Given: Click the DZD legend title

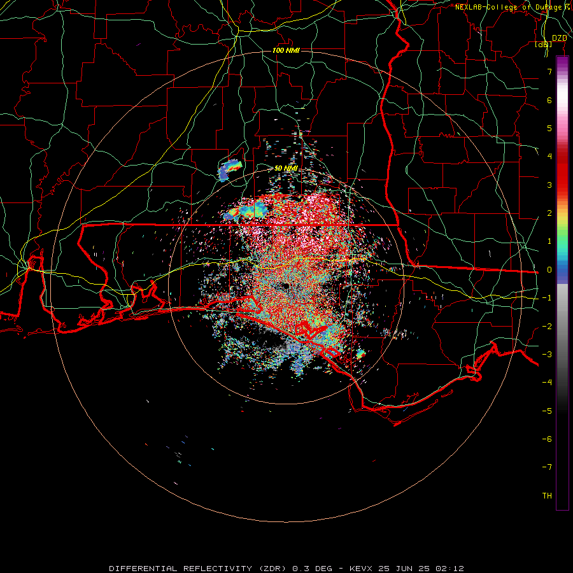Looking at the screenshot, I should click(559, 38).
